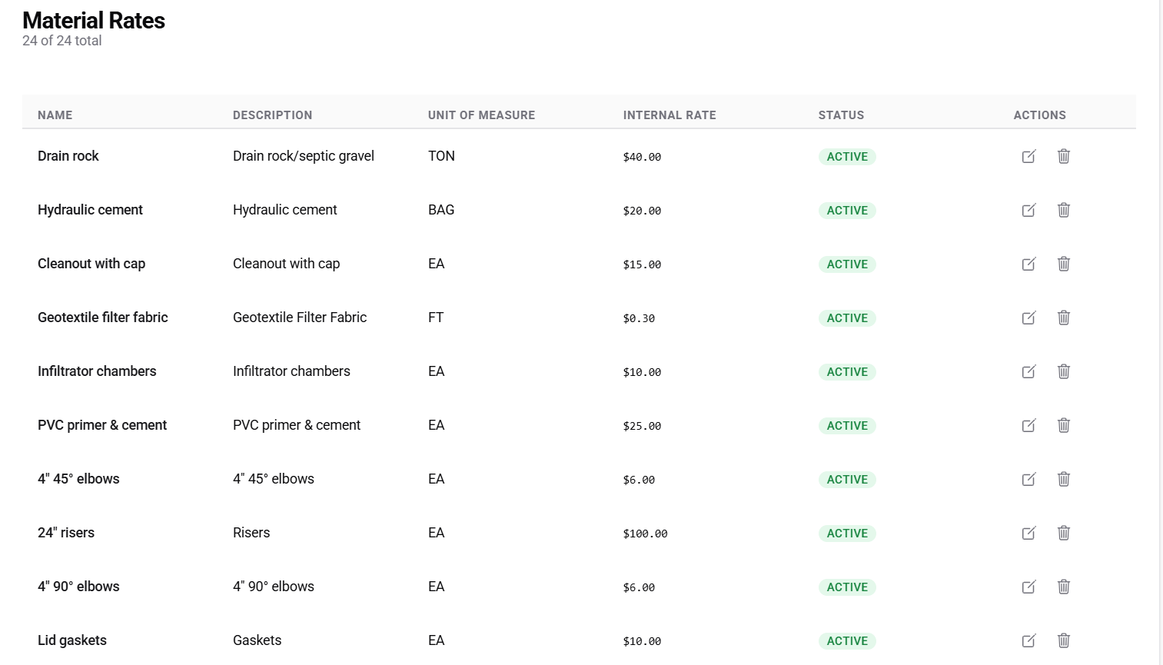Edit the Cleanout with cap row

pyautogui.click(x=1028, y=264)
